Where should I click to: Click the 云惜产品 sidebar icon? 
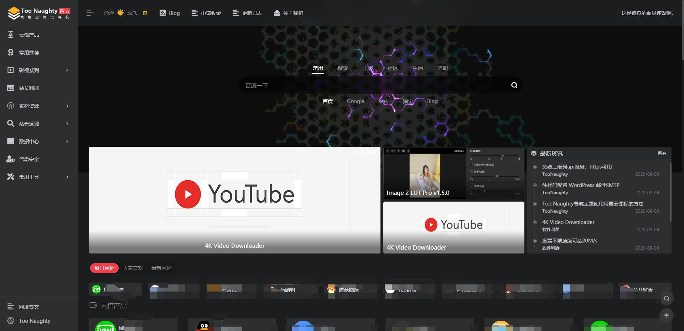[11, 34]
